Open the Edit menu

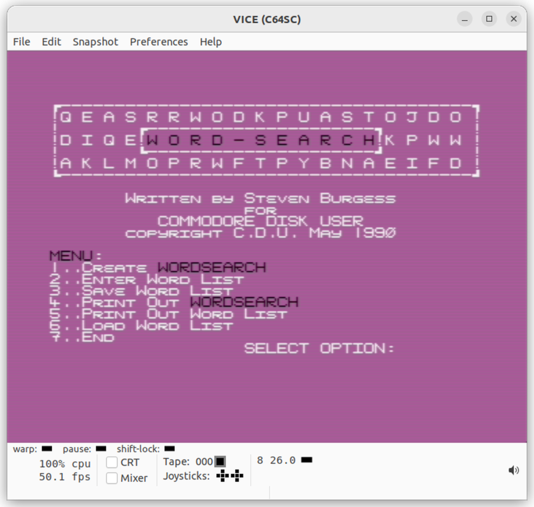pyautogui.click(x=51, y=42)
